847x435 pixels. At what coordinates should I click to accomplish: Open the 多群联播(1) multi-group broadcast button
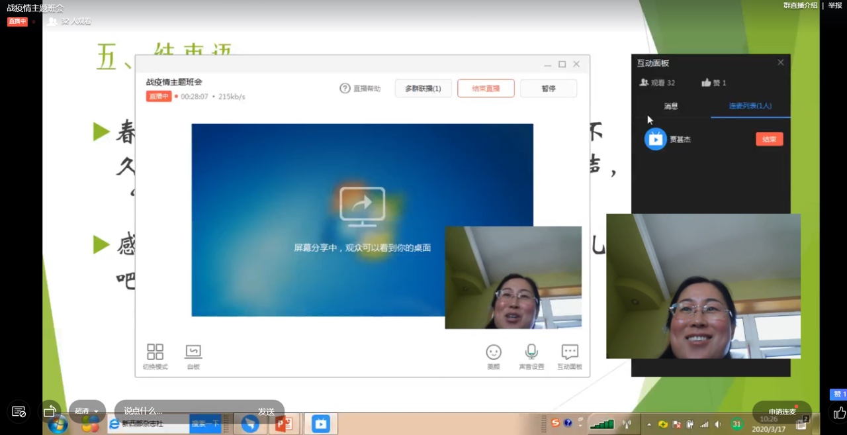click(423, 89)
